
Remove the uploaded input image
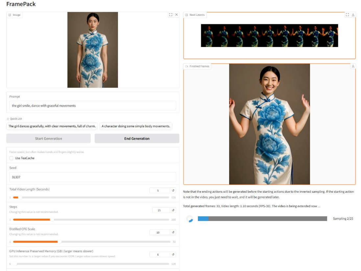click(x=177, y=15)
